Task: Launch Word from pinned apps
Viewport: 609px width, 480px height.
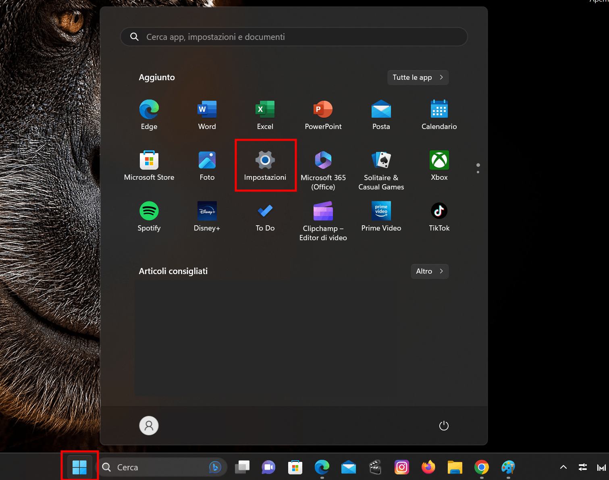Action: coord(207,114)
